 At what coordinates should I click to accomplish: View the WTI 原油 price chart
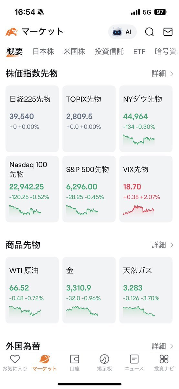pyautogui.click(x=25, y=311)
